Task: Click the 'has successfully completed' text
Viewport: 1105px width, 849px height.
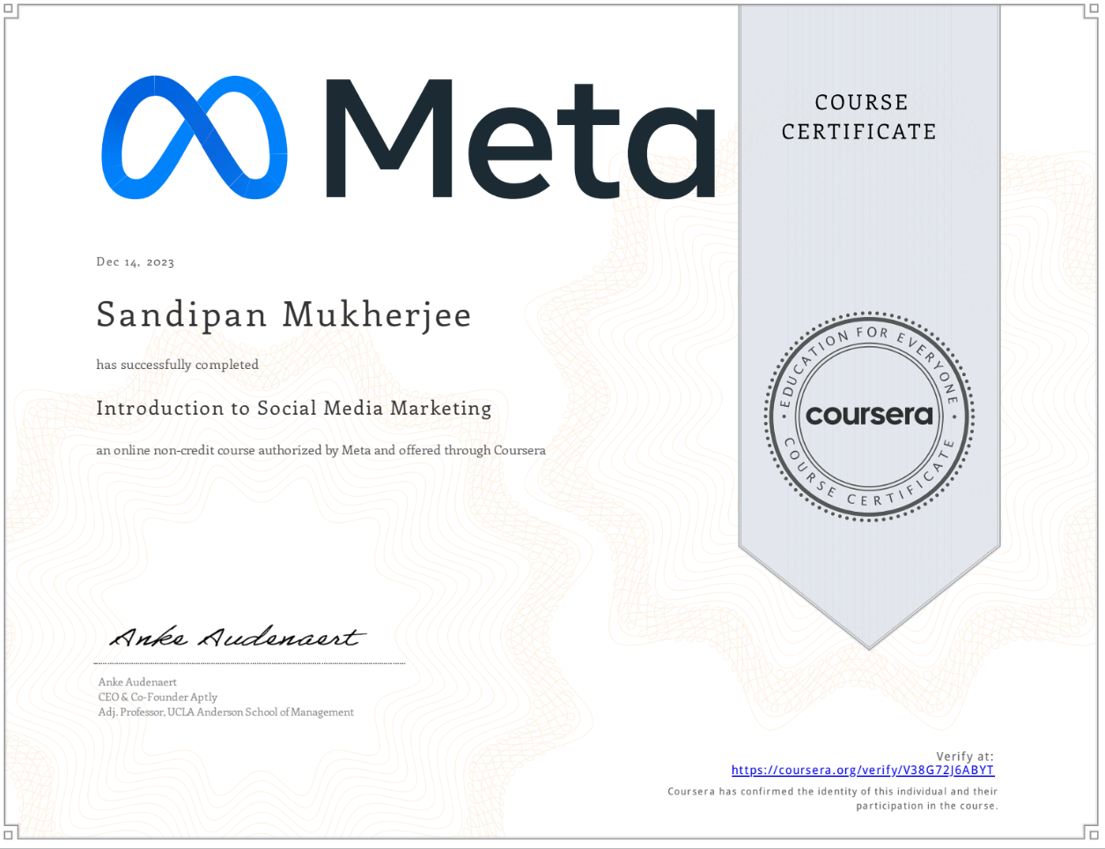Action: point(177,365)
